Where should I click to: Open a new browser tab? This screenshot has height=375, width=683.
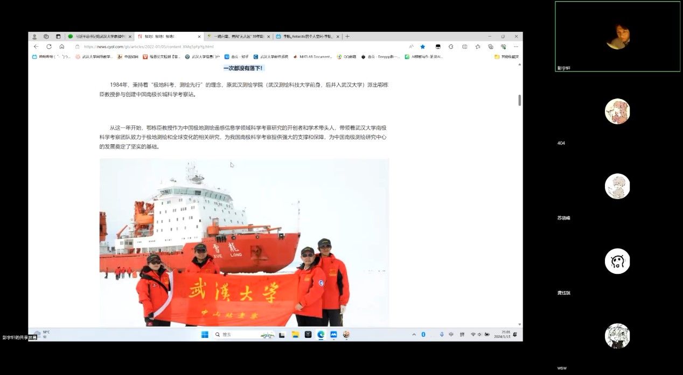347,37
